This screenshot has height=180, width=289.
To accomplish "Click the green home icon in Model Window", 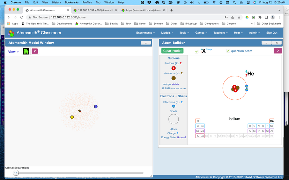I will 26,51.
